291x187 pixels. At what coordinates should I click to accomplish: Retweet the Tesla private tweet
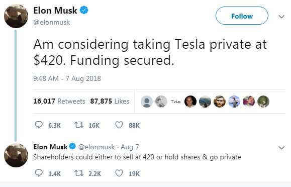[79, 125]
